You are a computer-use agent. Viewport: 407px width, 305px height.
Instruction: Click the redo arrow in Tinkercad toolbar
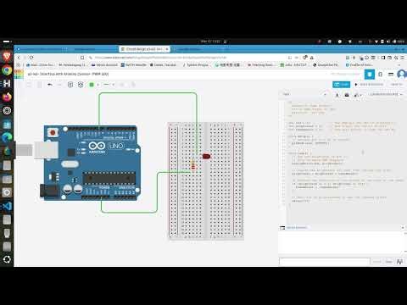coord(59,85)
